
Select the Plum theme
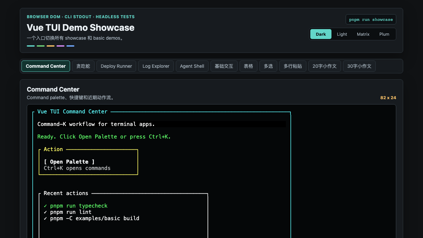[384, 34]
